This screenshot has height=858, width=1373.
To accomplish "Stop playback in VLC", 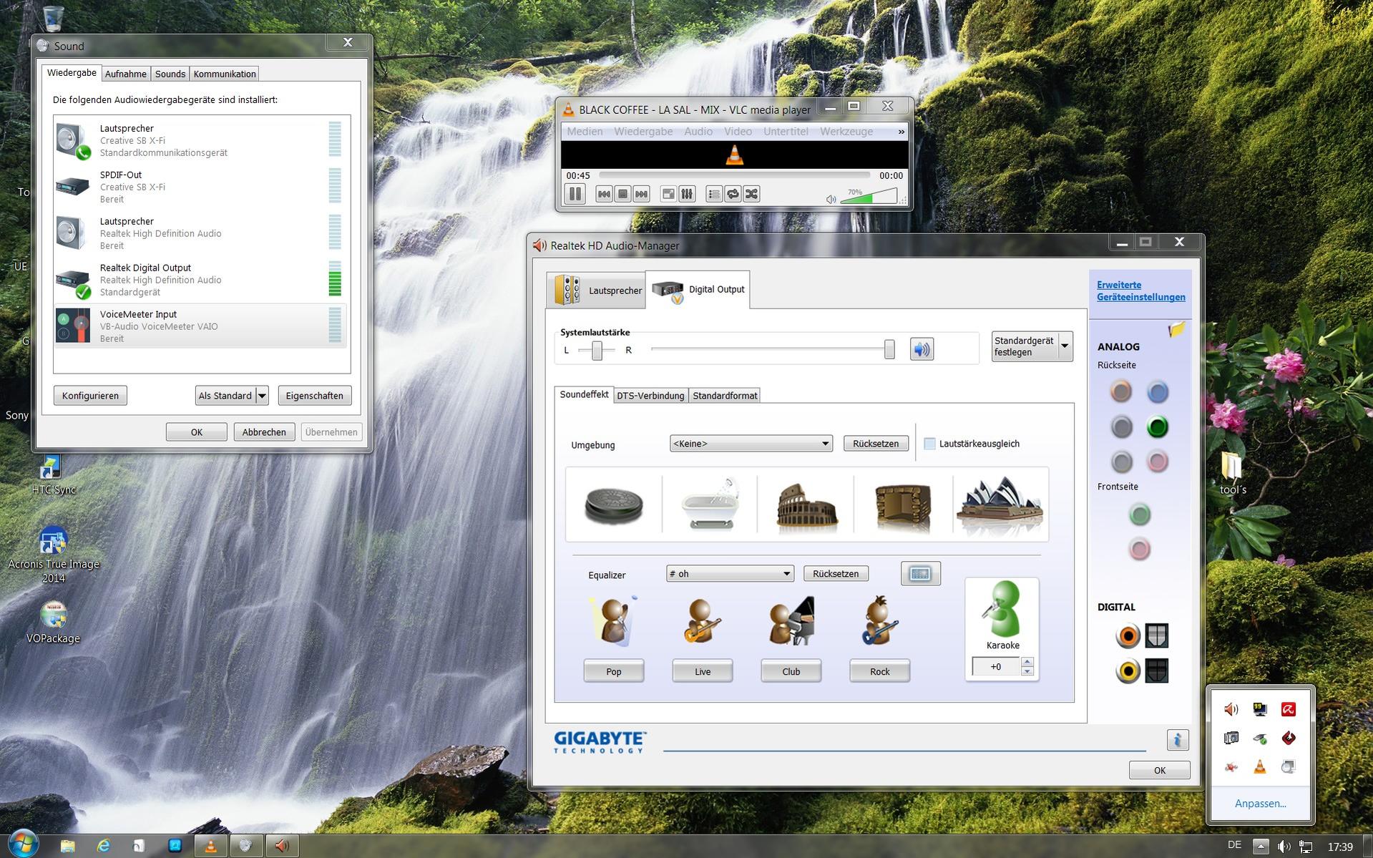I will [622, 194].
